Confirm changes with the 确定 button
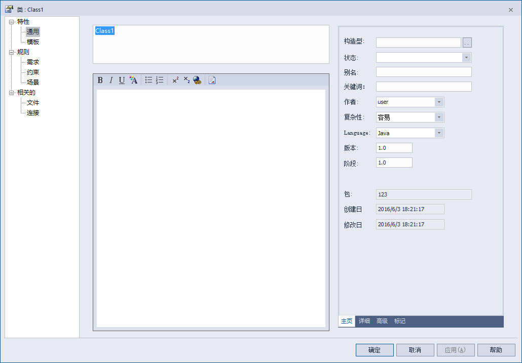The image size is (522, 363). tap(374, 350)
